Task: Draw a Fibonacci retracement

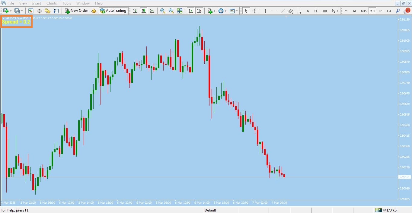Action: [299, 11]
